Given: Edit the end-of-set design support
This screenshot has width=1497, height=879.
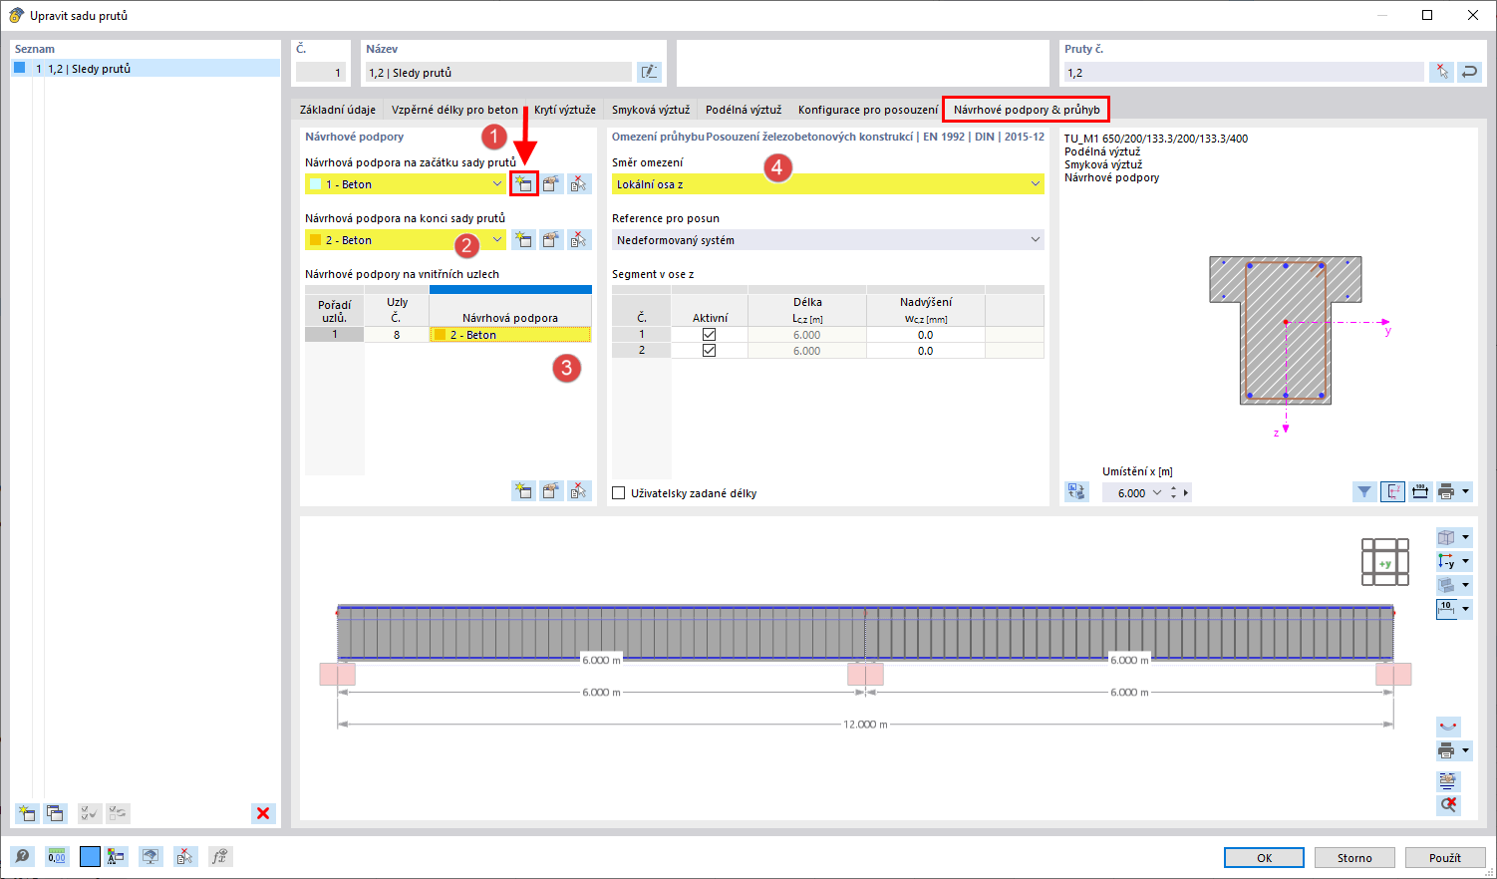Looking at the screenshot, I should click(x=551, y=240).
